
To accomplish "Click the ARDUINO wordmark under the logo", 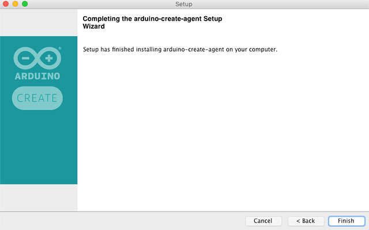I will pyautogui.click(x=37, y=75).
